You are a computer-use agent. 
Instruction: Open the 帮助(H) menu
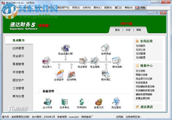tap(129, 7)
